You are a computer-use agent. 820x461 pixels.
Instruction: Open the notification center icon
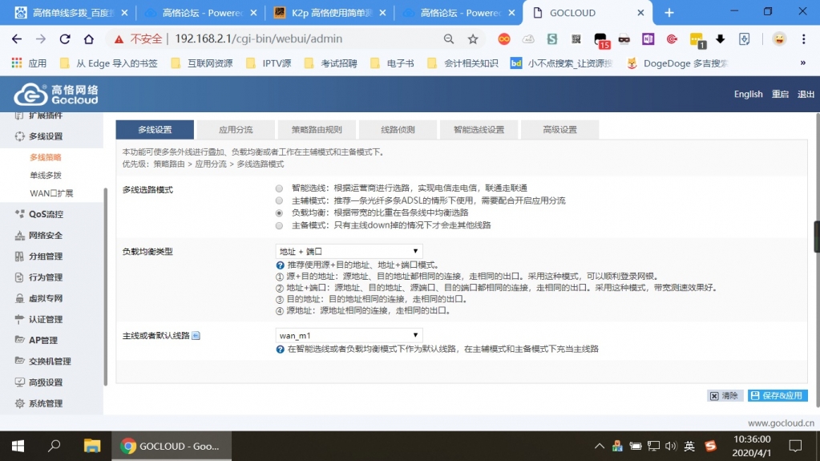795,446
